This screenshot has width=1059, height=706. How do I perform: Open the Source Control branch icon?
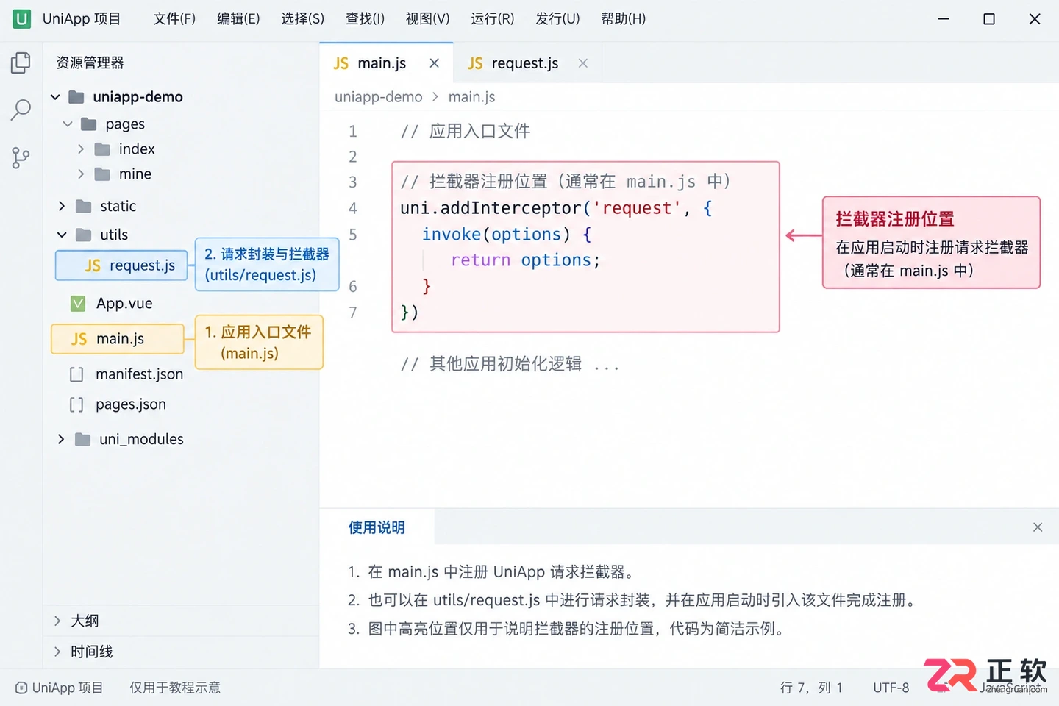pyautogui.click(x=21, y=157)
